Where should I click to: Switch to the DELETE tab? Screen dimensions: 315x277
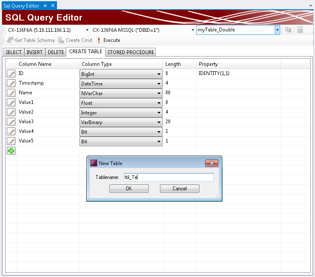coord(56,52)
